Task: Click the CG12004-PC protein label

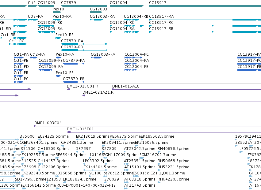Action: 136,54
